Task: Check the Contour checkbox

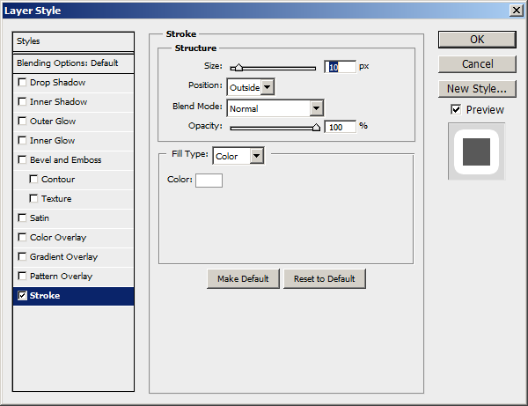Action: [33, 180]
